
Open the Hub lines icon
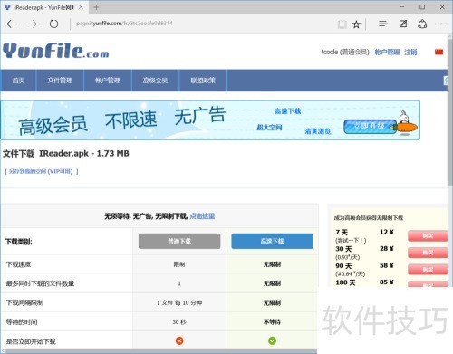click(x=383, y=24)
